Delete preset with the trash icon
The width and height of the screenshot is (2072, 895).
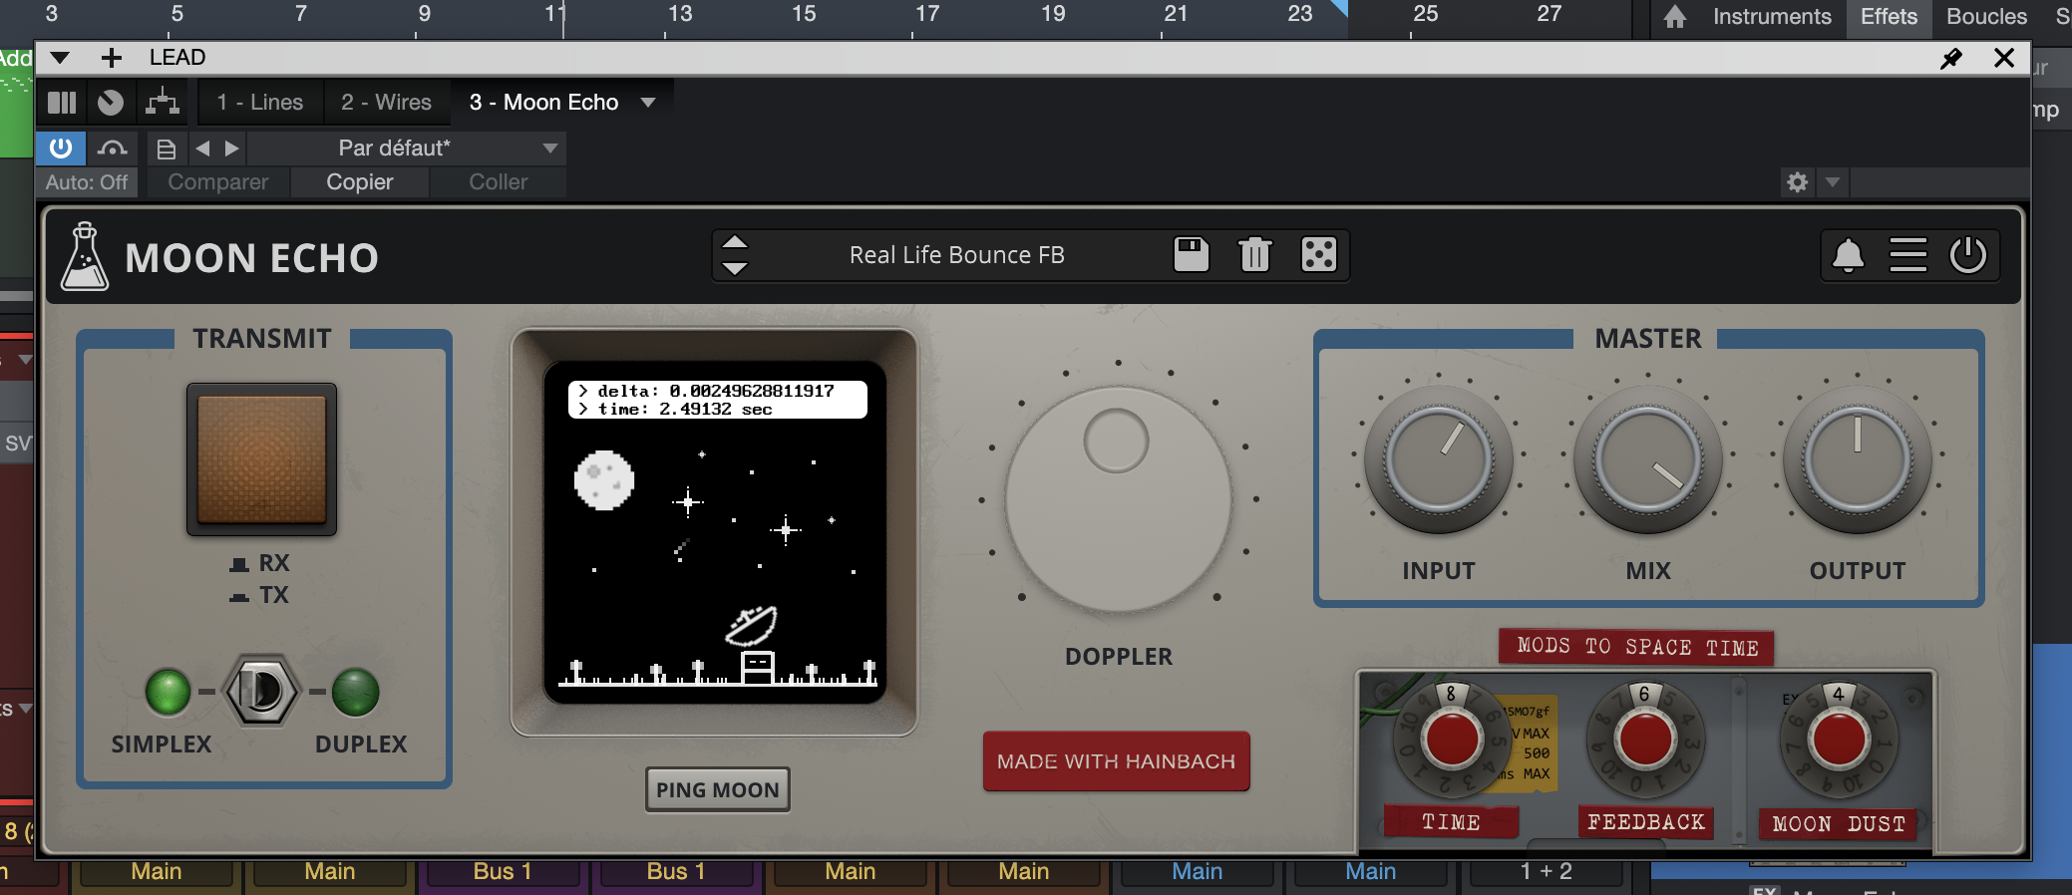pyautogui.click(x=1255, y=255)
